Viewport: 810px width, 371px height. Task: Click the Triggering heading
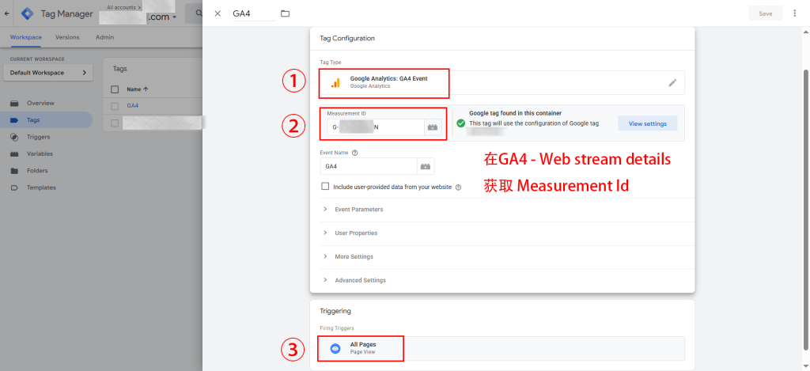(x=335, y=311)
